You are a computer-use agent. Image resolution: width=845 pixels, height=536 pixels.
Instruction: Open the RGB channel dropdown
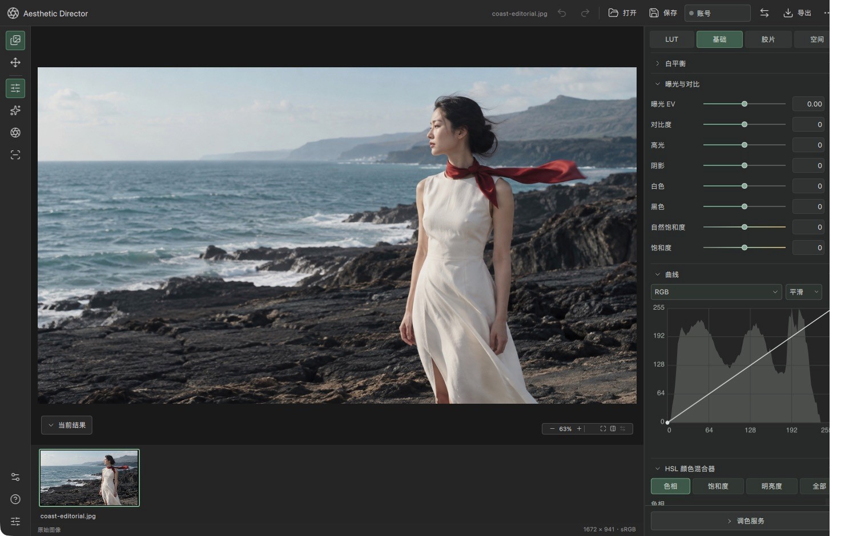tap(717, 292)
